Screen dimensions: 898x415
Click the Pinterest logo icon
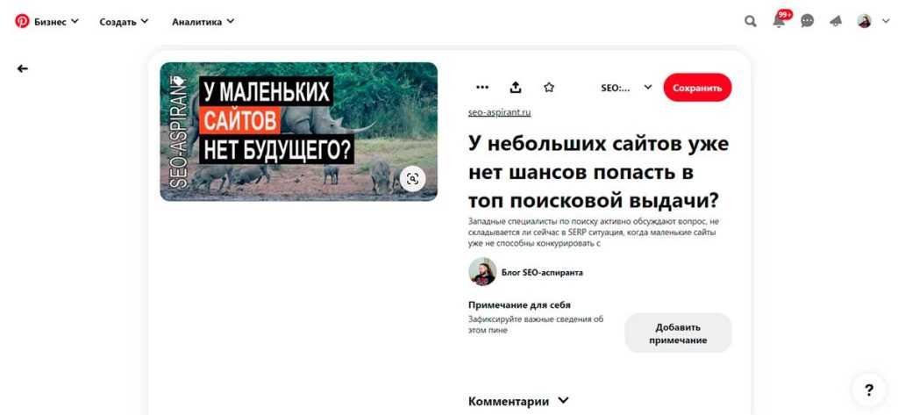tap(22, 21)
